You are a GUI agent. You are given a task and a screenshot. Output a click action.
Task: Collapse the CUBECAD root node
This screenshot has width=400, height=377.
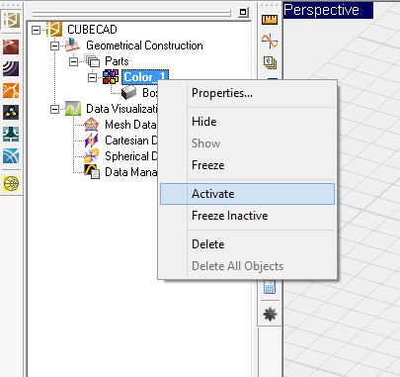(36, 30)
